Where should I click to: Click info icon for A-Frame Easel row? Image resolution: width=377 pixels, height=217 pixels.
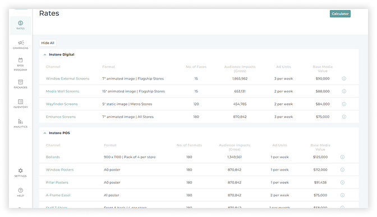coord(342,195)
